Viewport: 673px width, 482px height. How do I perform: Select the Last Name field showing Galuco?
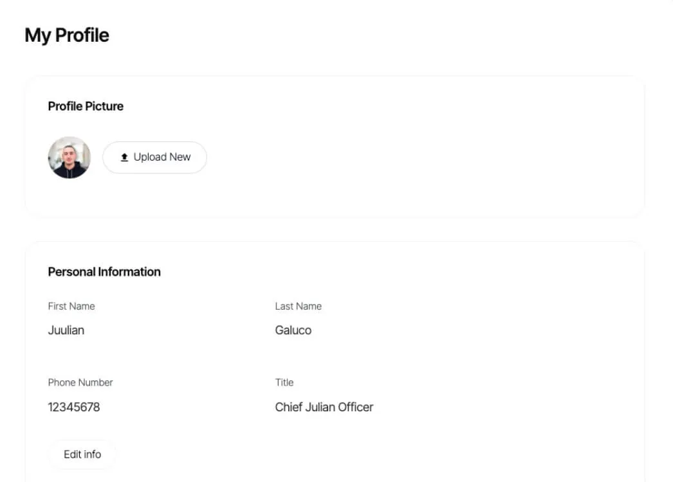(x=293, y=330)
